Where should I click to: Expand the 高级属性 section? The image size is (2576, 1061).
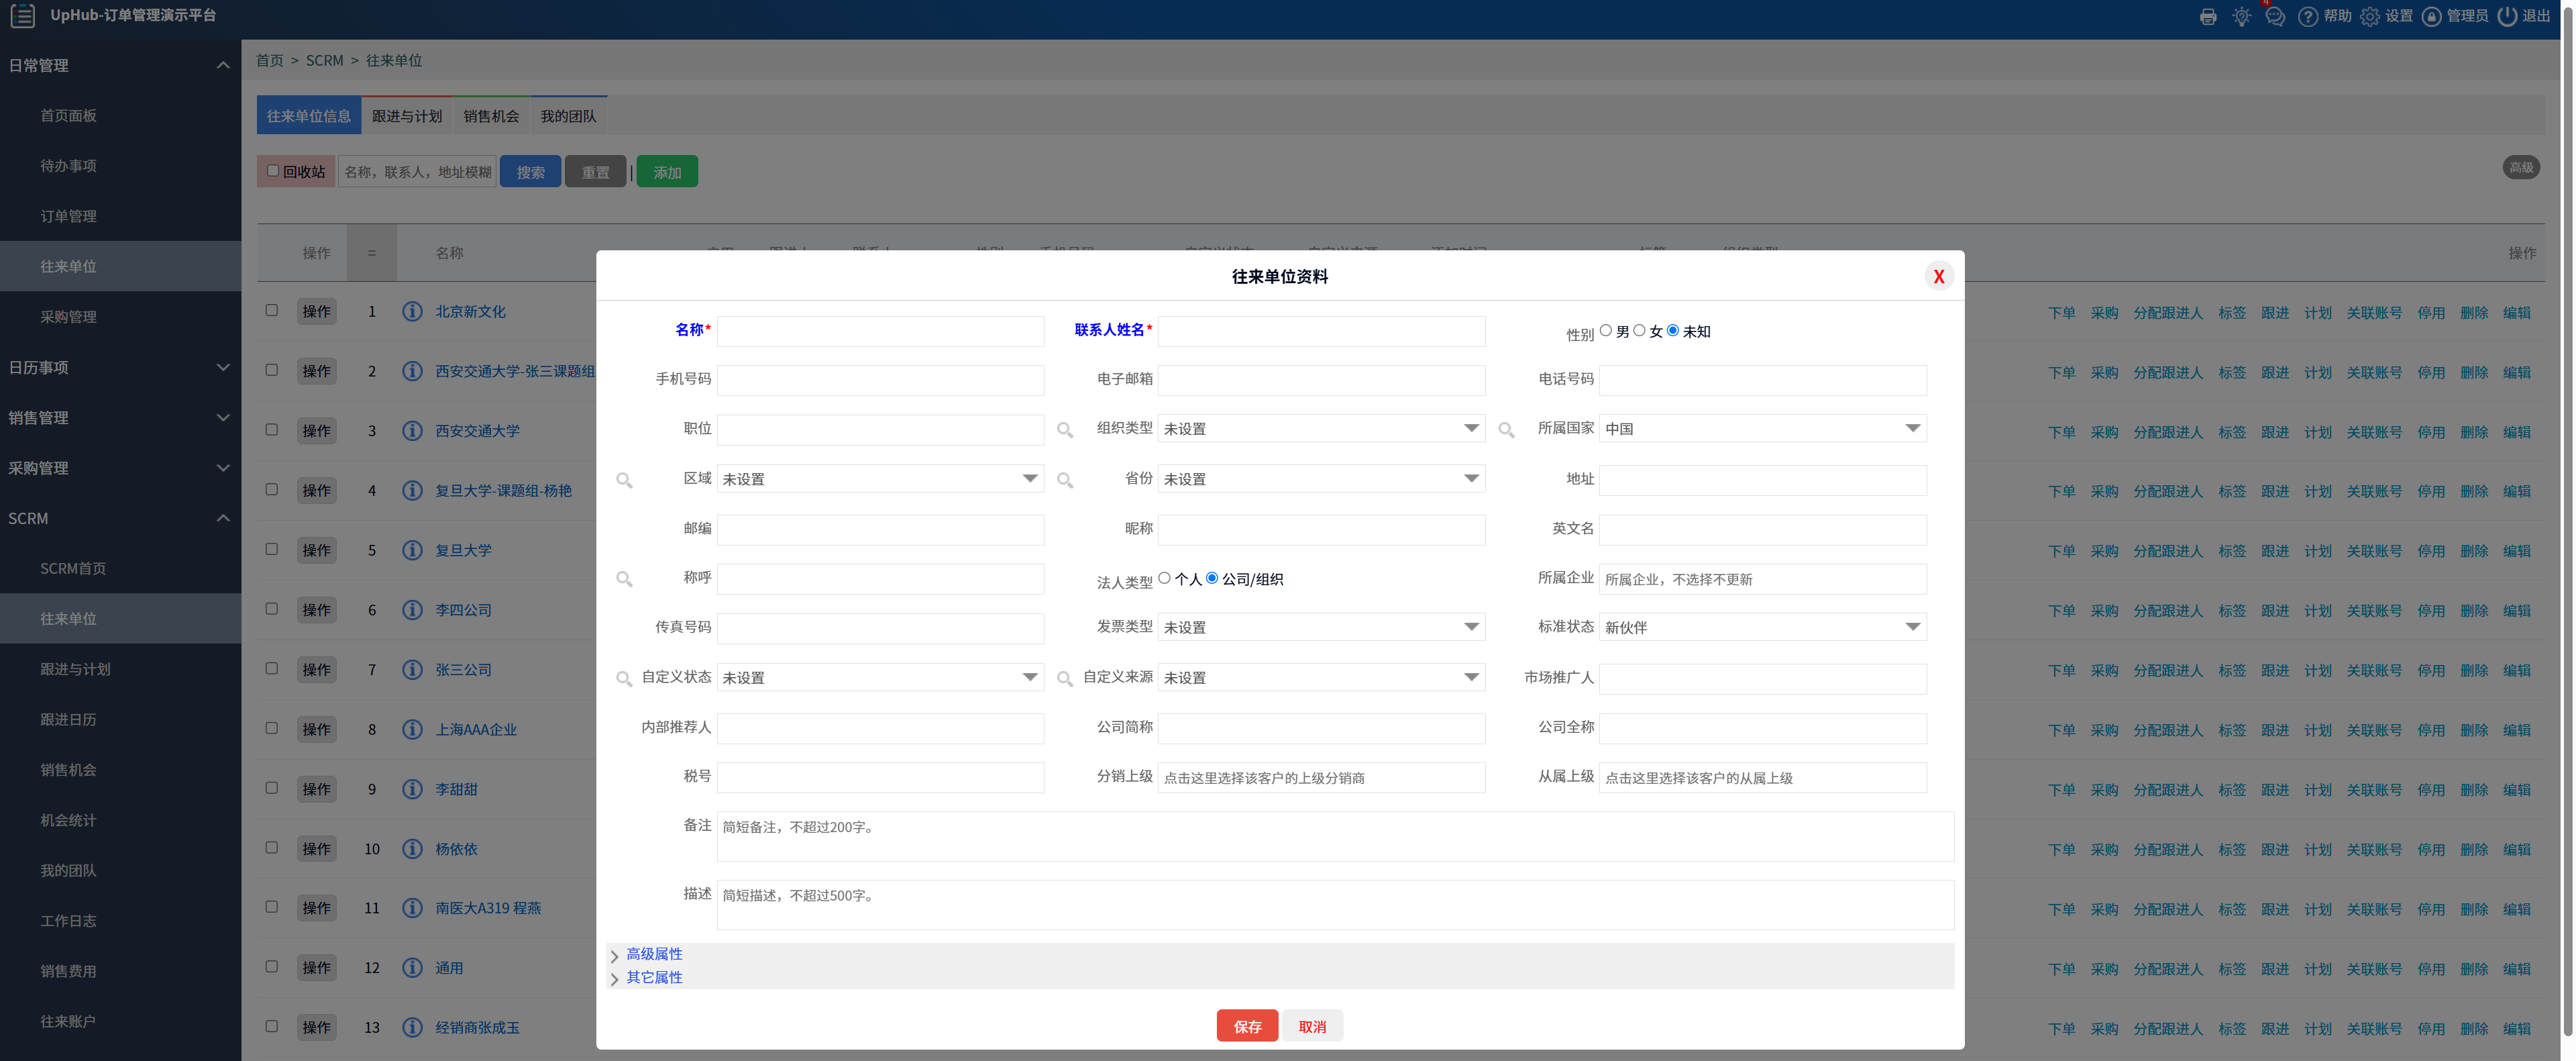click(x=654, y=954)
